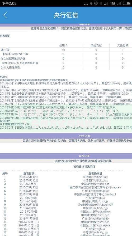Image resolution: width=132 pixels, height=236 pixels.
Task: Tap the Bluetooth icon in status bar
Action: click(x=91, y=3)
